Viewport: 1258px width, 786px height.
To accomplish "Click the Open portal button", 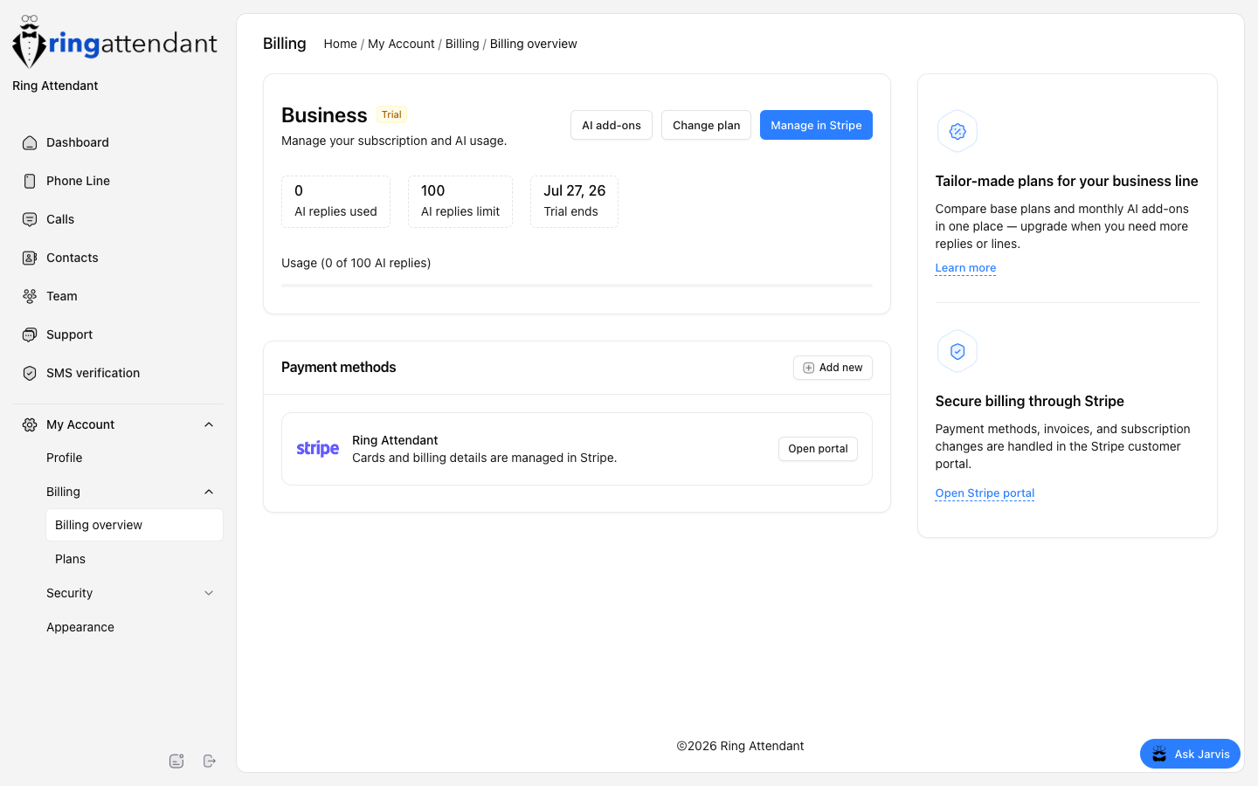I will click(818, 449).
